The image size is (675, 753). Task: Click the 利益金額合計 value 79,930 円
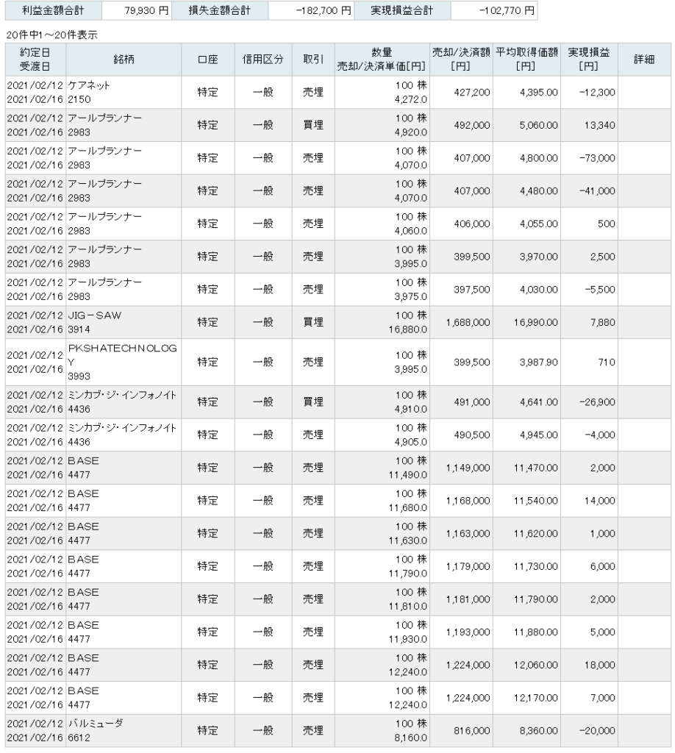146,10
